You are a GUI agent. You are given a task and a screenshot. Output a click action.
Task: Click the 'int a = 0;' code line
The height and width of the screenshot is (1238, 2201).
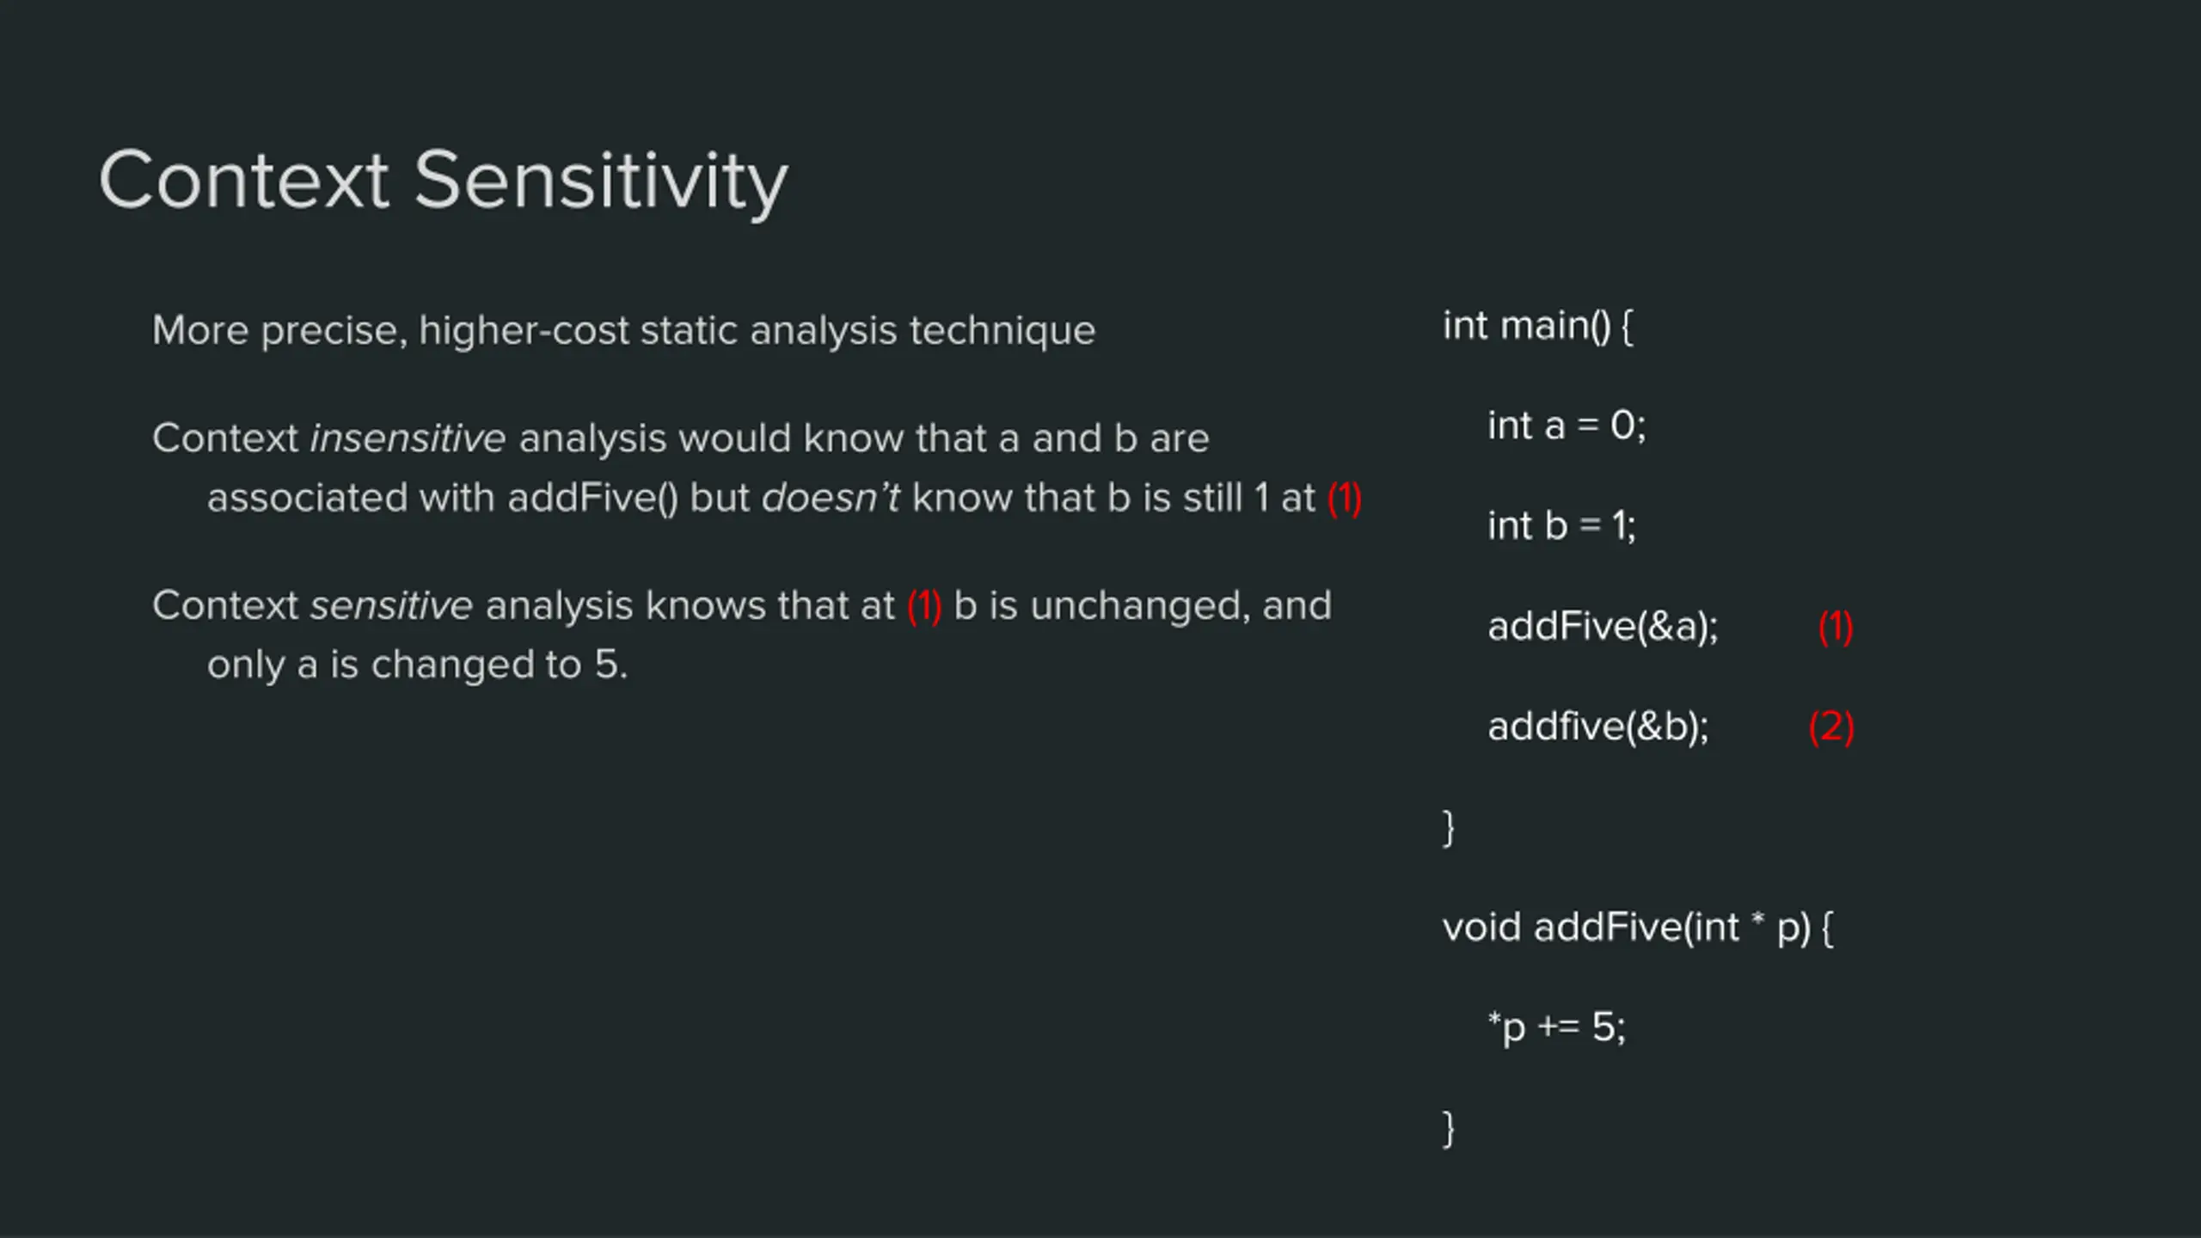pyautogui.click(x=1566, y=426)
